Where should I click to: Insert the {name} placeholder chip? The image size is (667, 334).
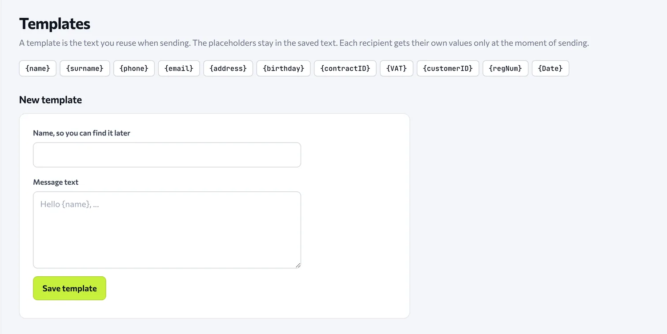tap(38, 68)
